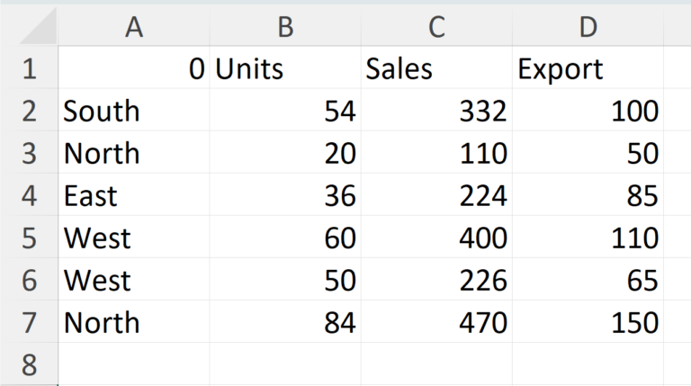
Task: Click cell with value 226
Action: pyautogui.click(x=436, y=280)
